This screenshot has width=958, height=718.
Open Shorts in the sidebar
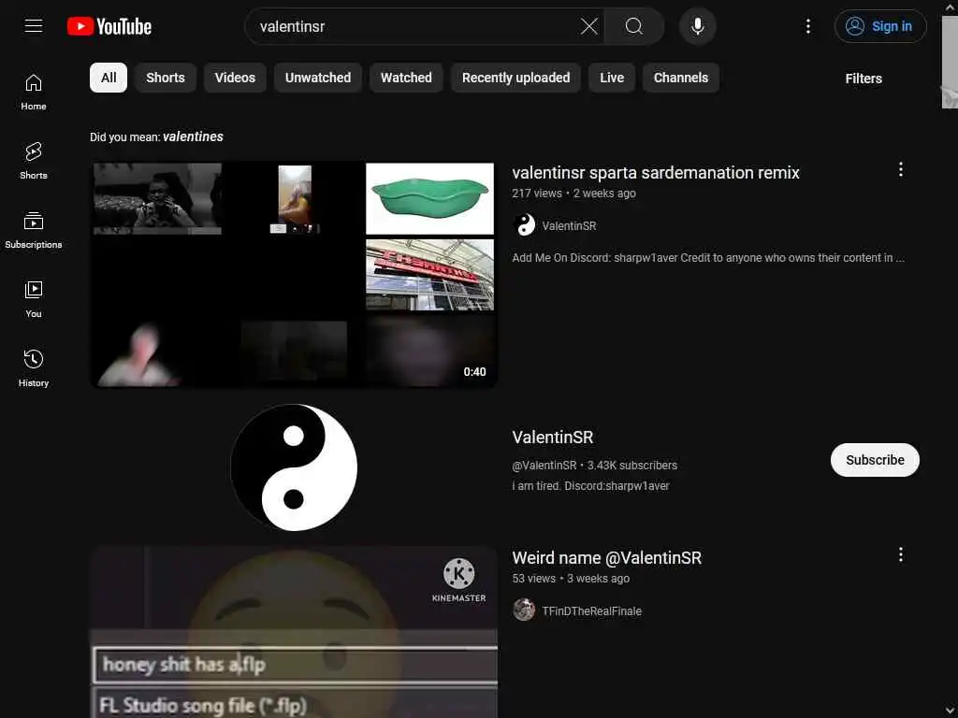tap(34, 161)
